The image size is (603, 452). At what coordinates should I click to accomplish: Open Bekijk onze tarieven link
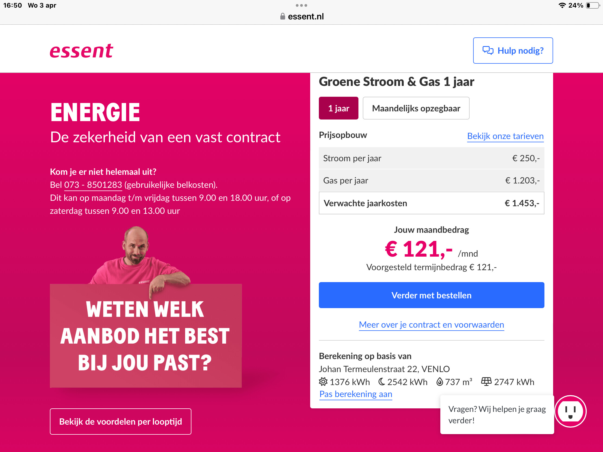tap(505, 136)
